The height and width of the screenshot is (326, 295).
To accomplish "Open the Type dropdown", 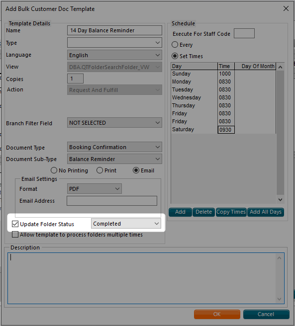I will tap(114, 43).
